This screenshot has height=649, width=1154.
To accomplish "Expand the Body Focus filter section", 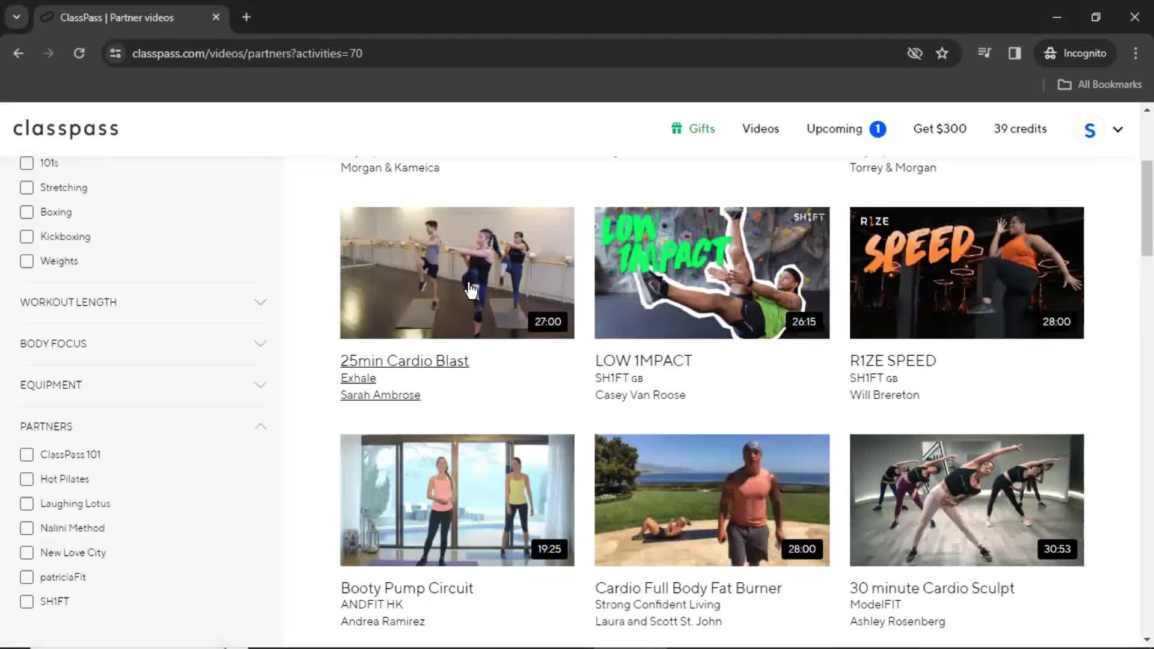I will point(143,344).
